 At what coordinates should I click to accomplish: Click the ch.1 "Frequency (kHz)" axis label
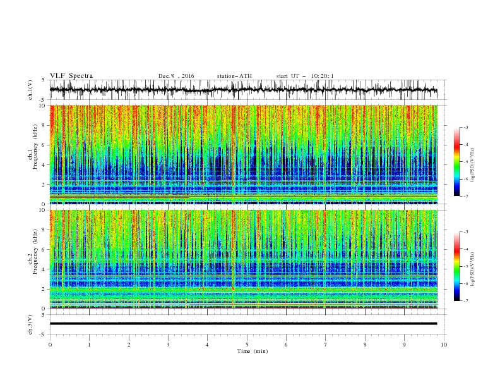[x=35, y=147]
